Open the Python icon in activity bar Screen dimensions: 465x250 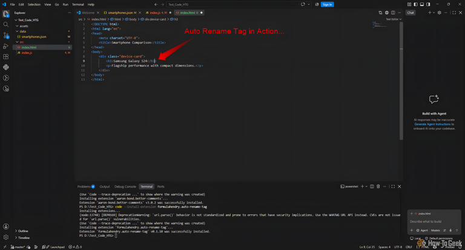(x=5, y=67)
